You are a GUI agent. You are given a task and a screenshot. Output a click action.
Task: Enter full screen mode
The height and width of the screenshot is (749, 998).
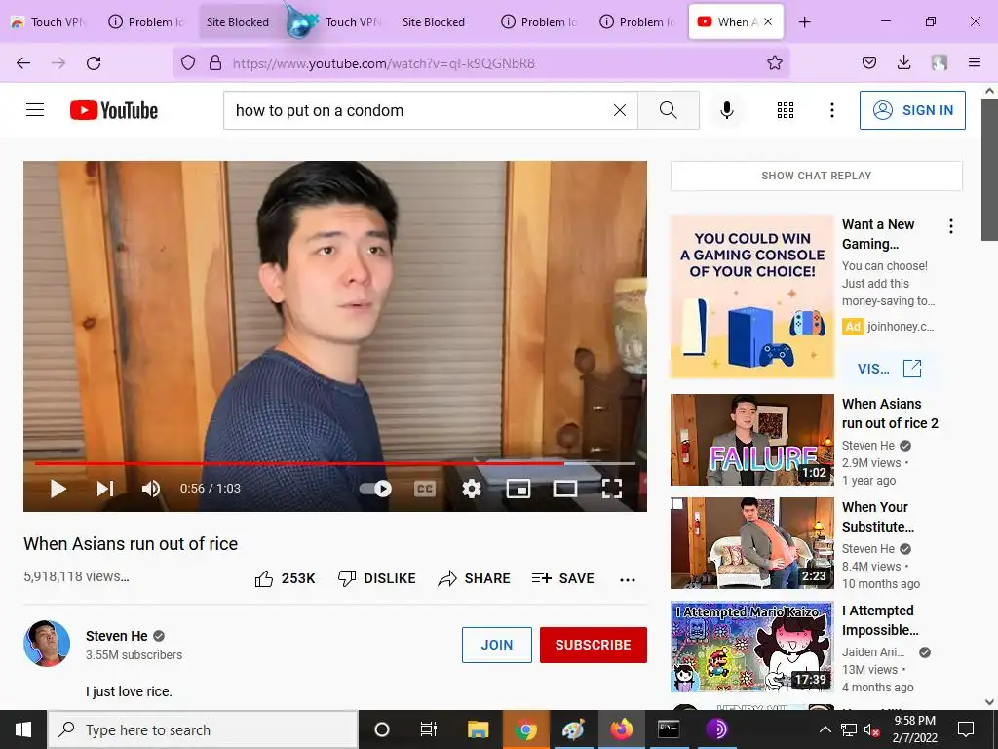coord(612,489)
